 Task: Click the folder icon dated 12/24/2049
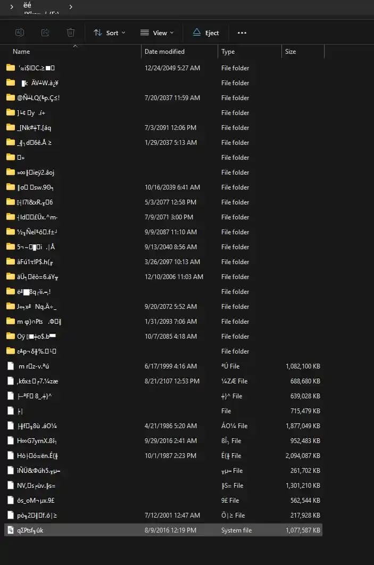coord(11,68)
